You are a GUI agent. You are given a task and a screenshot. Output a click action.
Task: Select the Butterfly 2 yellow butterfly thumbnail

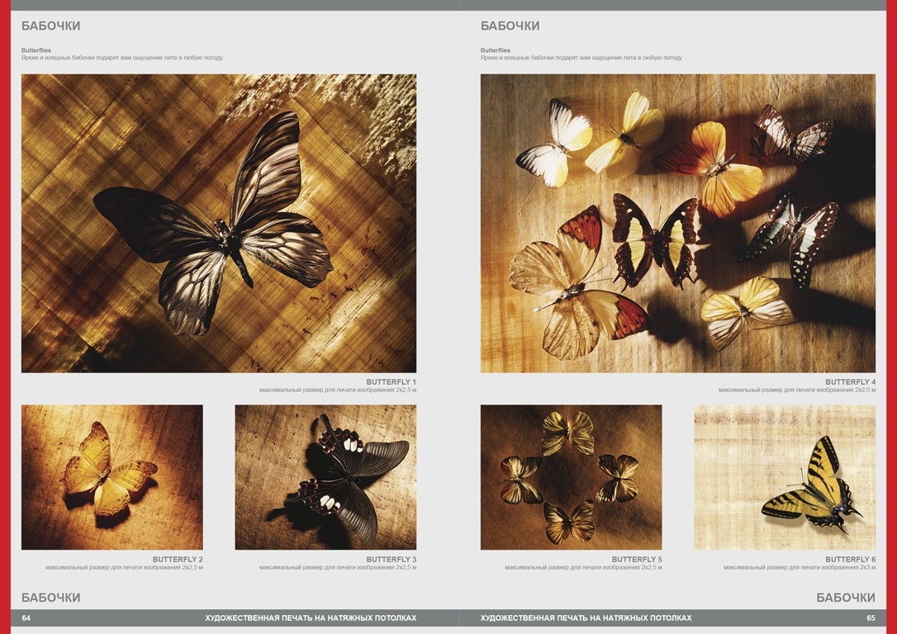pyautogui.click(x=112, y=477)
